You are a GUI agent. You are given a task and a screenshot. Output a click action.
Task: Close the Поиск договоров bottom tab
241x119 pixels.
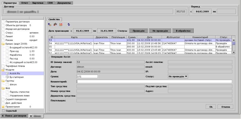(2, 116)
